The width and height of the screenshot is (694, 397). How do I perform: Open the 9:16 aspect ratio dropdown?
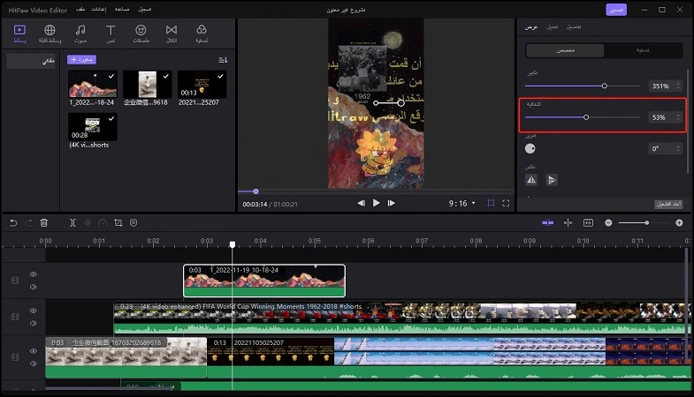point(461,203)
